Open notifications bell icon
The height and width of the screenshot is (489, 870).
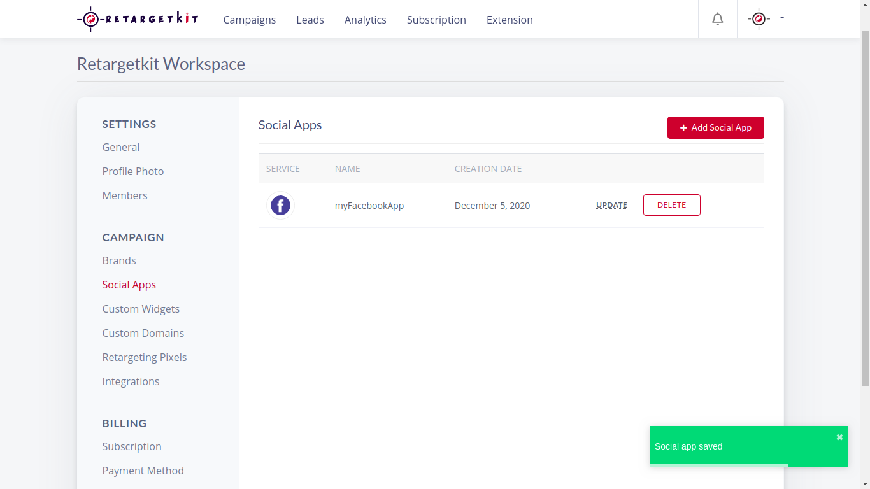coord(718,19)
